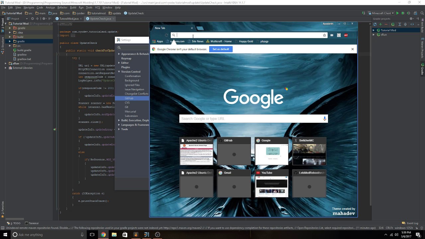Image resolution: width=425 pixels, height=239 pixels.
Task: Open the Gradle projects panel settings gear
Action: (x=411, y=19)
